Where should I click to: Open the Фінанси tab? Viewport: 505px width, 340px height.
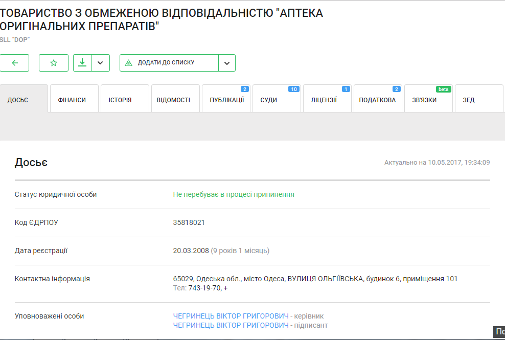(x=72, y=100)
